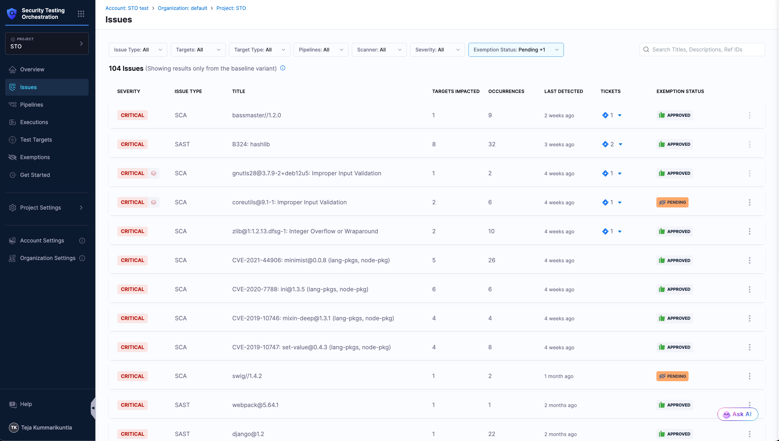Click the Organization Settings info icon

pos(82,258)
